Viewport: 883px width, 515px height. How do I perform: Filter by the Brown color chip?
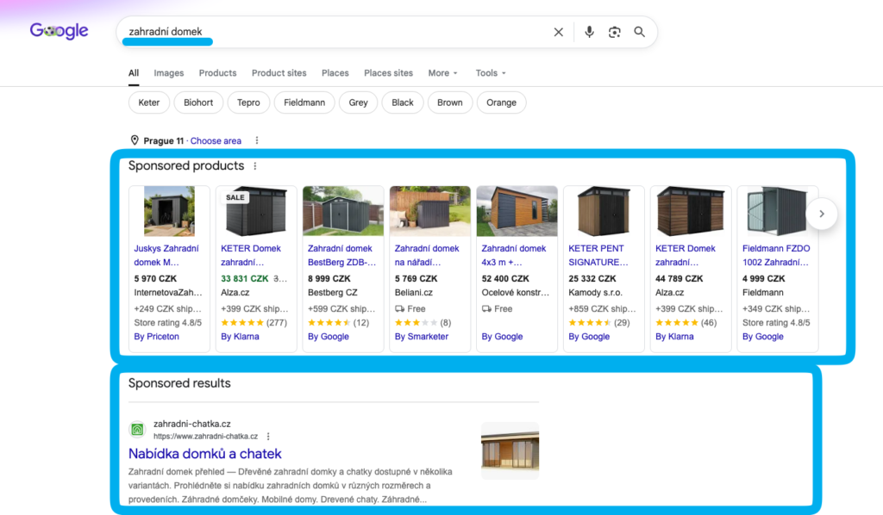pyautogui.click(x=450, y=102)
